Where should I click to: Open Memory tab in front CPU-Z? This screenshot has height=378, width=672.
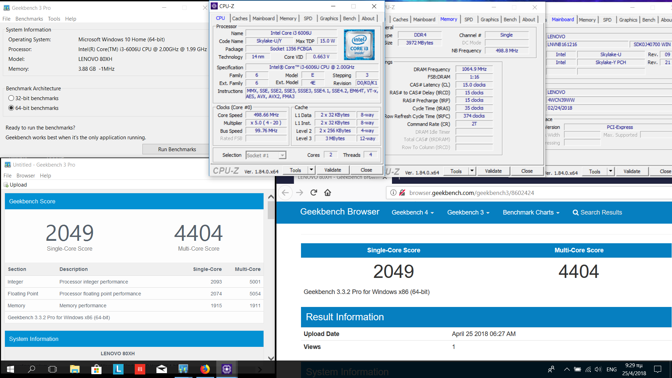click(x=288, y=19)
